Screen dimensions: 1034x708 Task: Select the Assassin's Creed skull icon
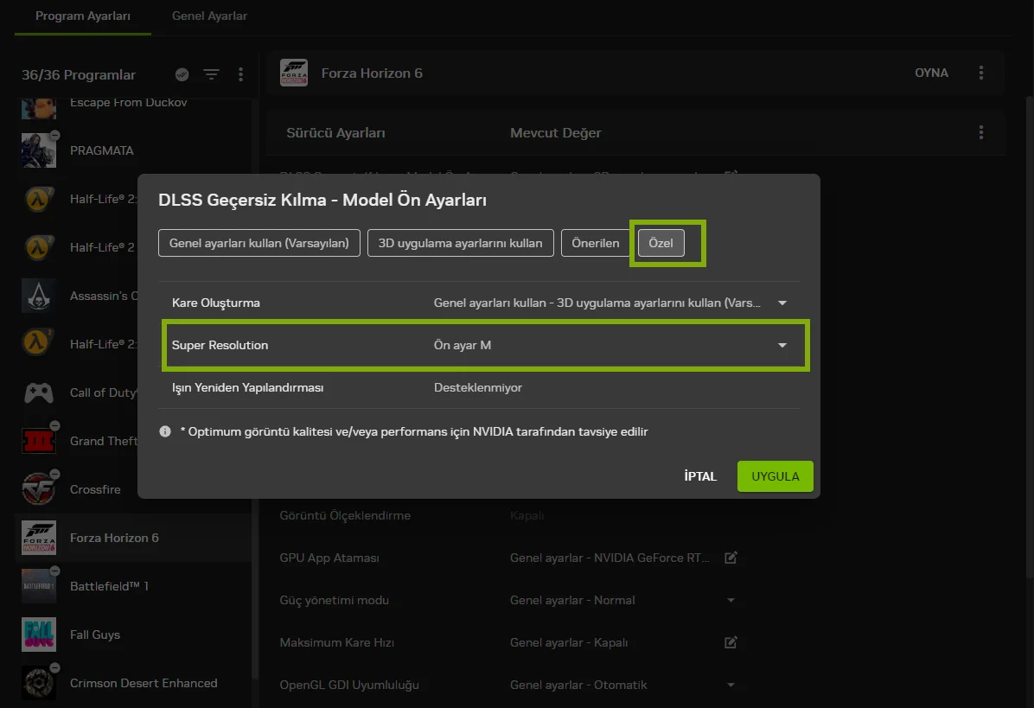click(x=39, y=296)
